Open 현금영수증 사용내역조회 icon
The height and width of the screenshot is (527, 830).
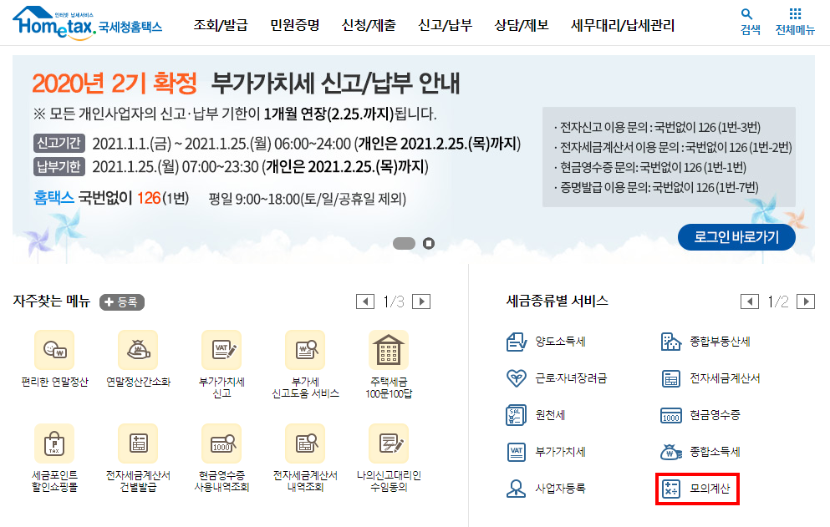[222, 443]
